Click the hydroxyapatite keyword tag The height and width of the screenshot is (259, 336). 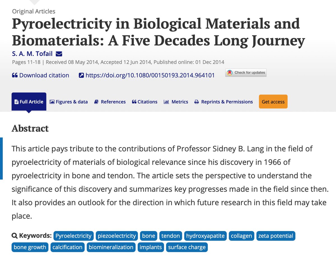point(205,236)
